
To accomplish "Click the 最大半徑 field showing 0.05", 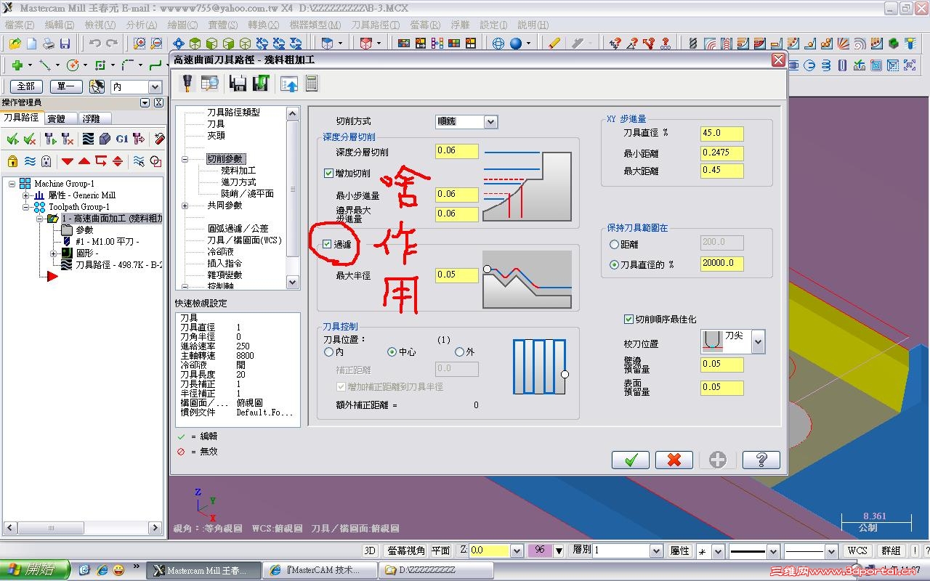I will (x=458, y=275).
